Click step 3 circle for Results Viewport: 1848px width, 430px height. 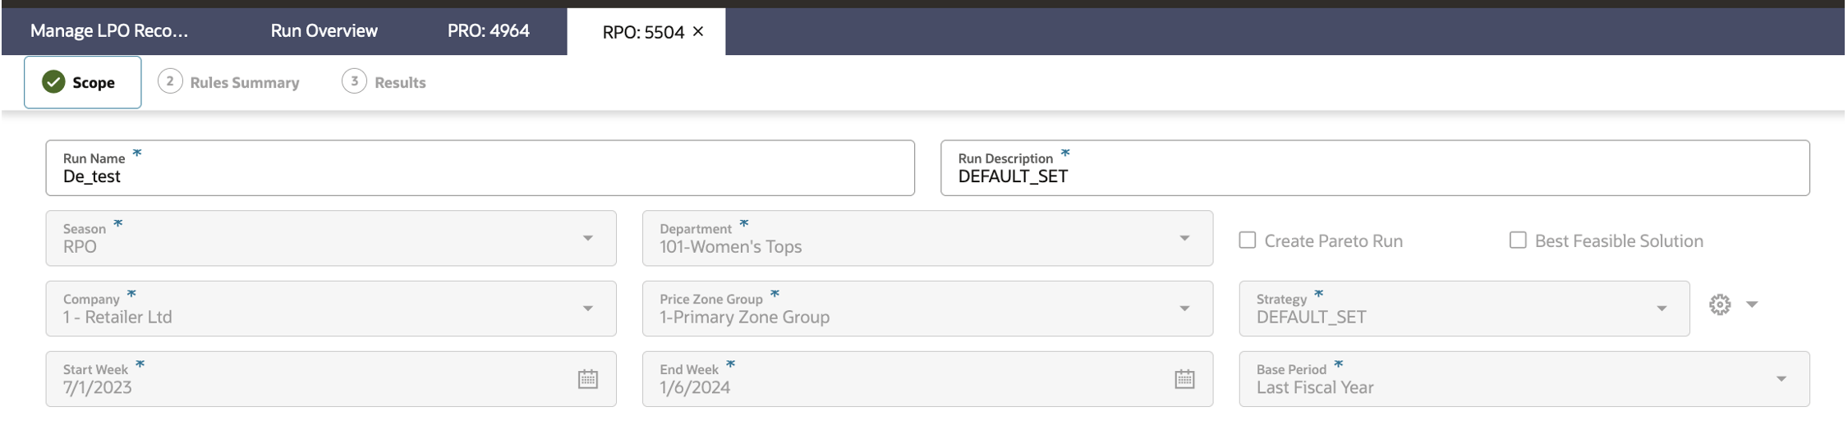pyautogui.click(x=354, y=81)
